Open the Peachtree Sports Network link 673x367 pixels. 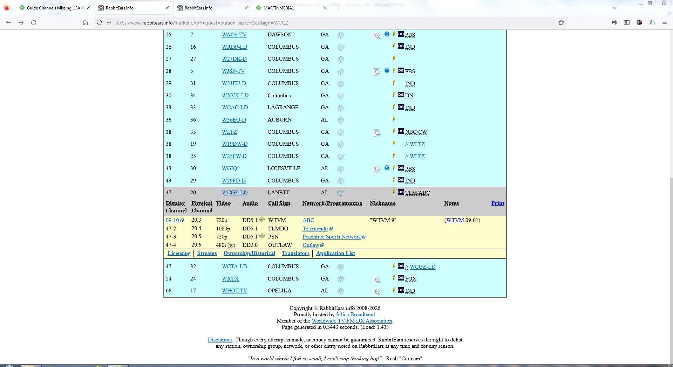pyautogui.click(x=334, y=237)
